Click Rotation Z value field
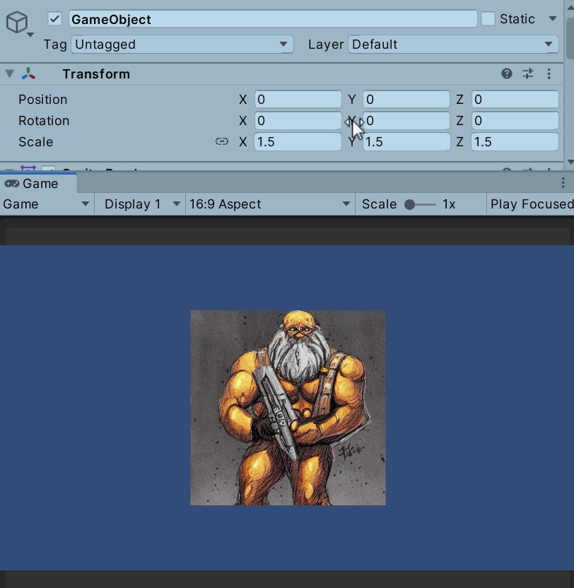 [x=515, y=121]
